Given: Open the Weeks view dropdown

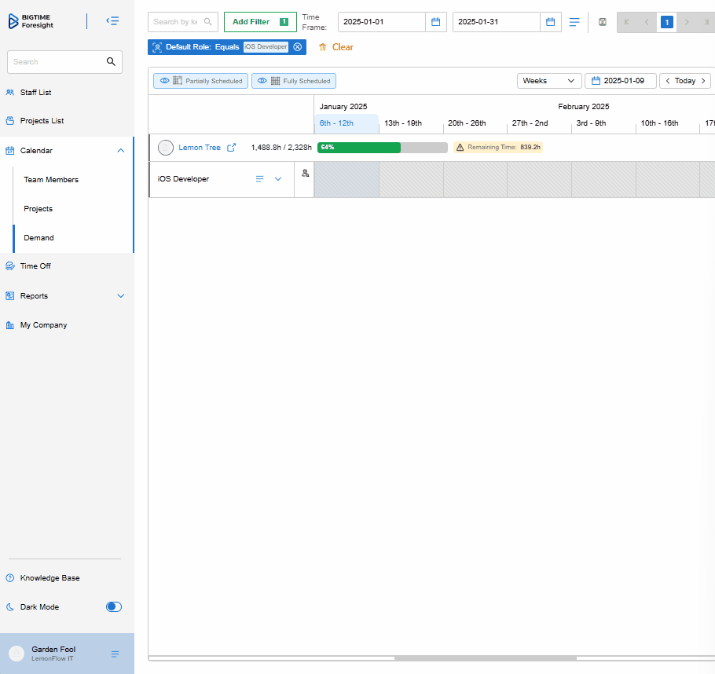Looking at the screenshot, I should pyautogui.click(x=549, y=81).
